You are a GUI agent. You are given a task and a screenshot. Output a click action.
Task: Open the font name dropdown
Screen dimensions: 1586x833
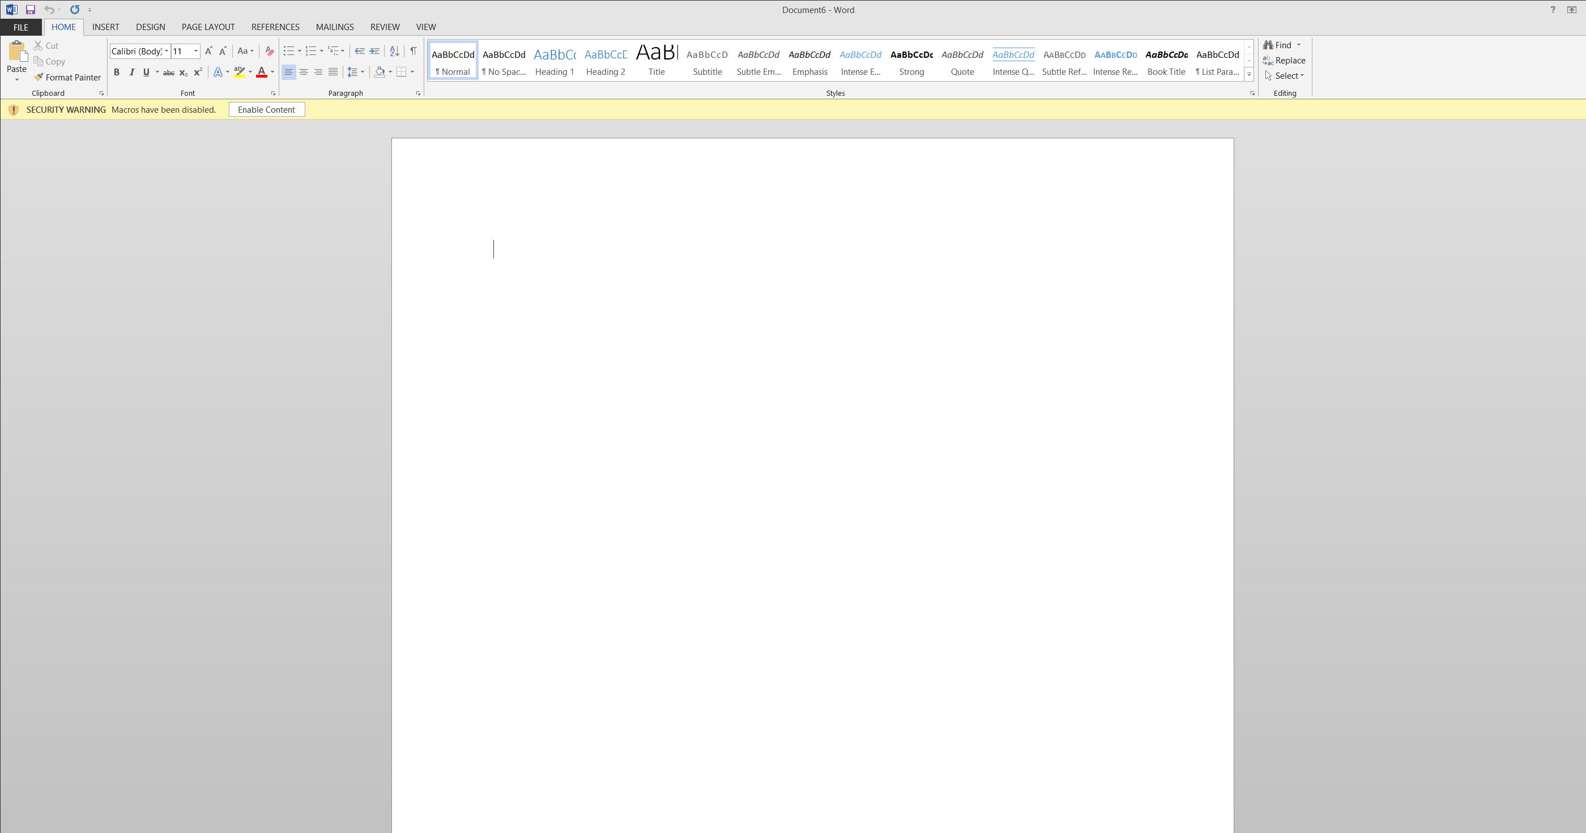point(166,51)
